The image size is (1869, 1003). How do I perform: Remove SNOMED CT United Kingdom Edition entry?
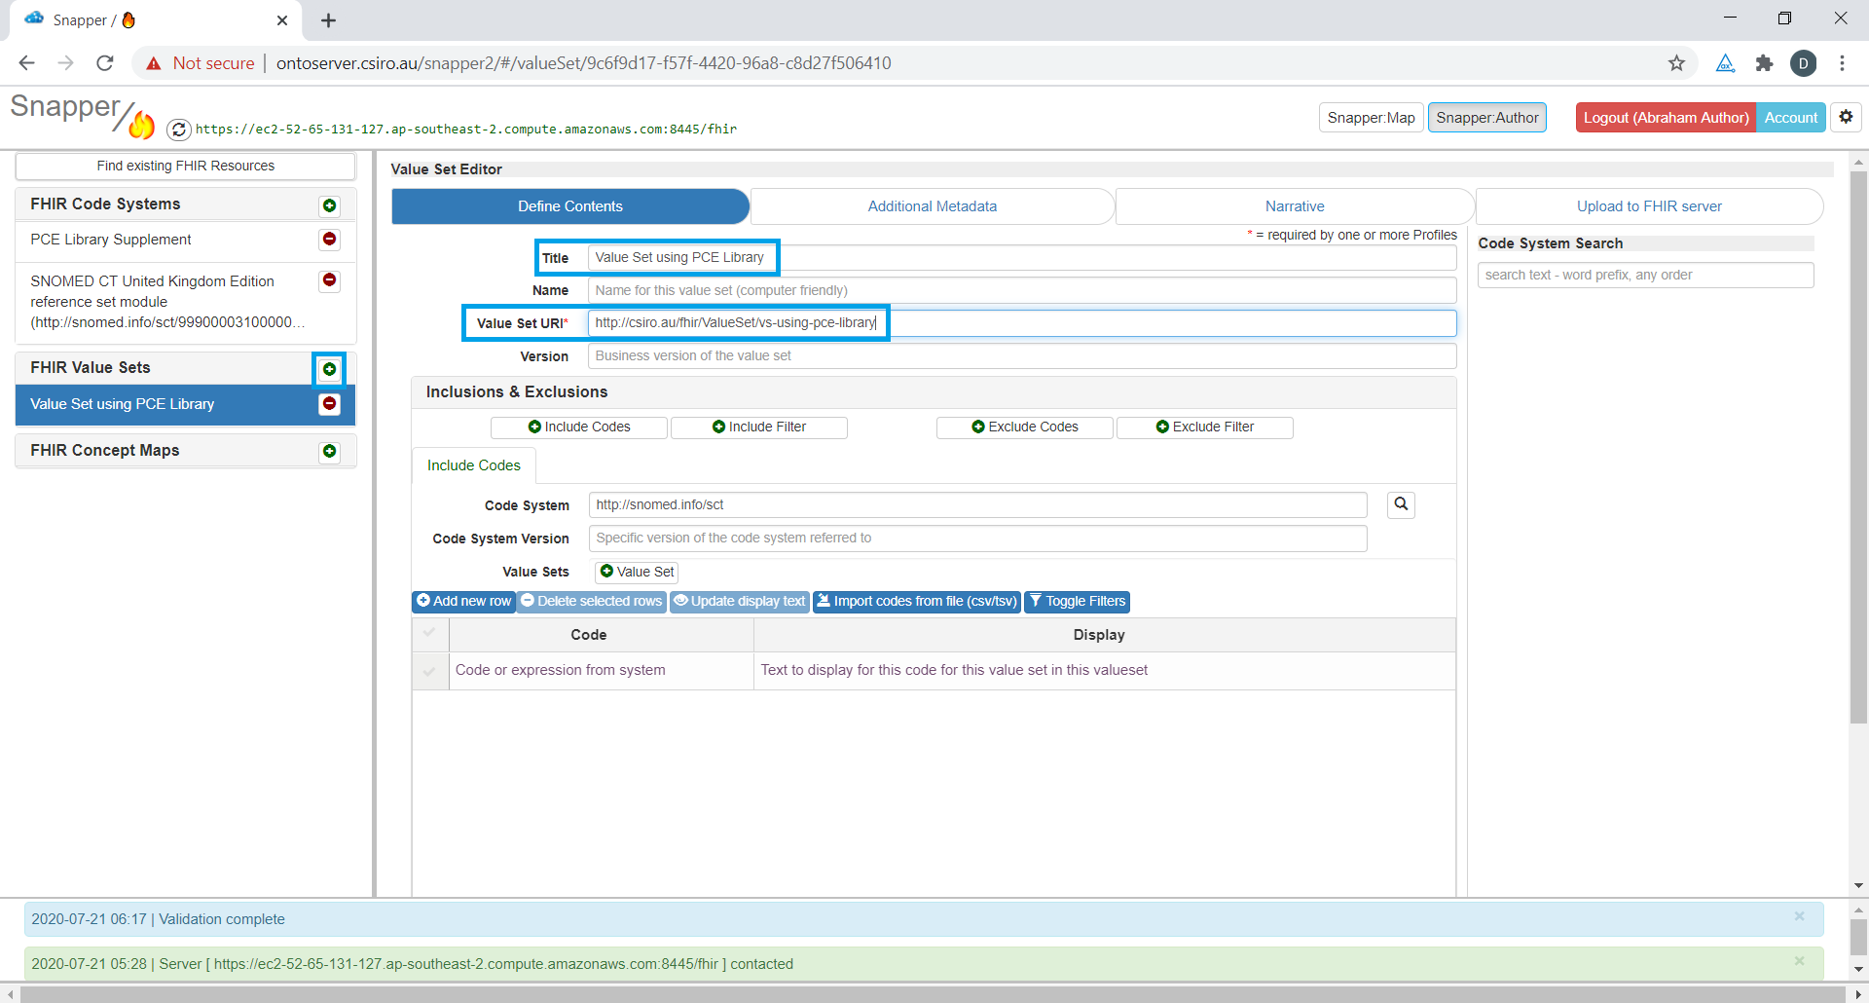point(329,280)
